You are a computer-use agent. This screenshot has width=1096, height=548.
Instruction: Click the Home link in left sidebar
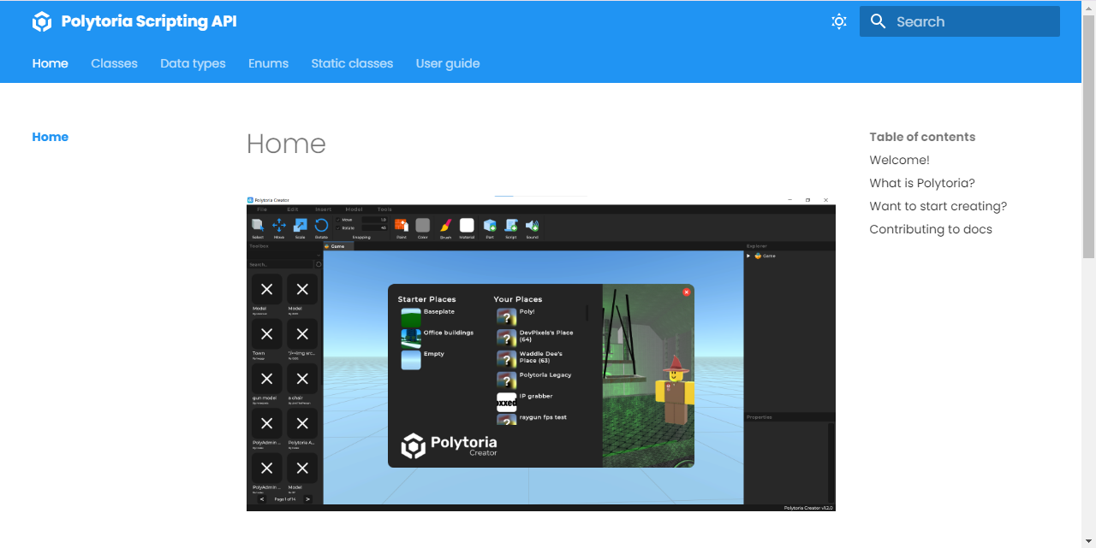click(x=51, y=137)
